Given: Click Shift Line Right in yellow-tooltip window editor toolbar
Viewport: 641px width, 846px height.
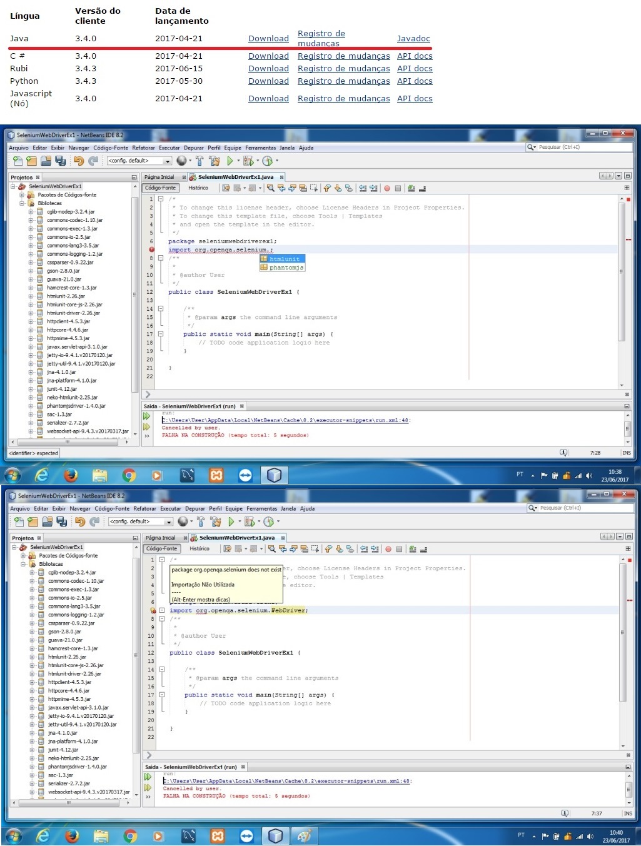Looking at the screenshot, I should (375, 549).
